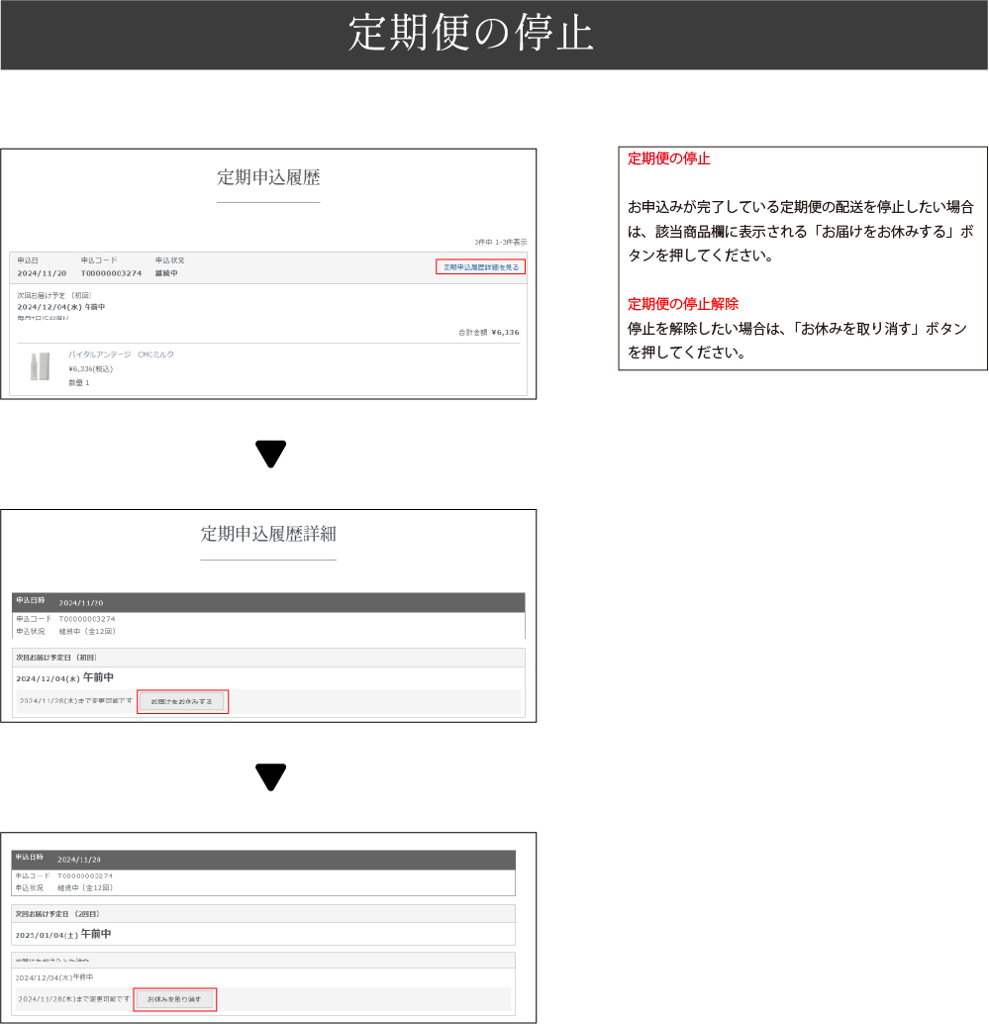Click the 合計金額 ¥6,336 total amount
Screen dimensions: 989x1024
click(x=488, y=333)
